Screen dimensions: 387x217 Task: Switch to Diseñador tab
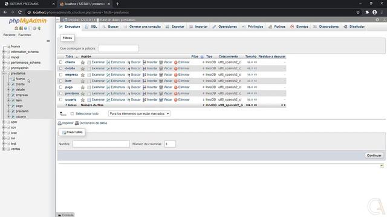pyautogui.click(x=354, y=27)
